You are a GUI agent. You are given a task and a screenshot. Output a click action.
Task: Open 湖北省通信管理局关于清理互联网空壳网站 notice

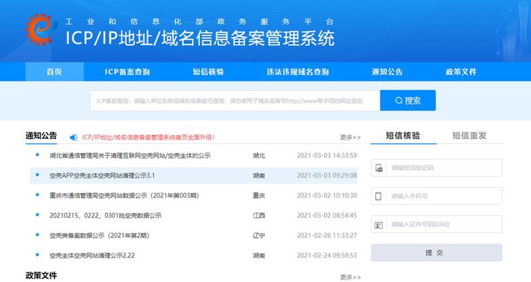click(130, 156)
